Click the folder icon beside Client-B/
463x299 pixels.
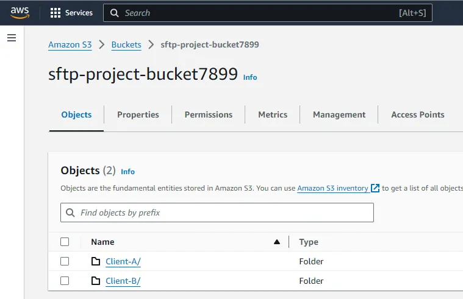coord(95,281)
